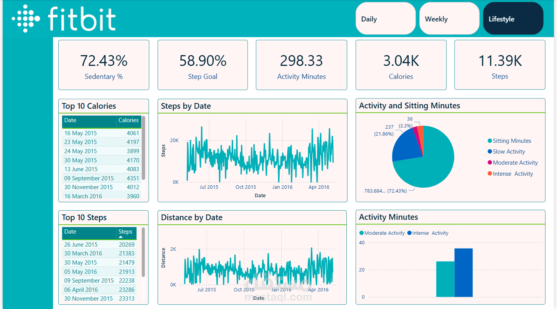Click the 36 (3.3%) pie label
557x309 pixels.
point(406,122)
